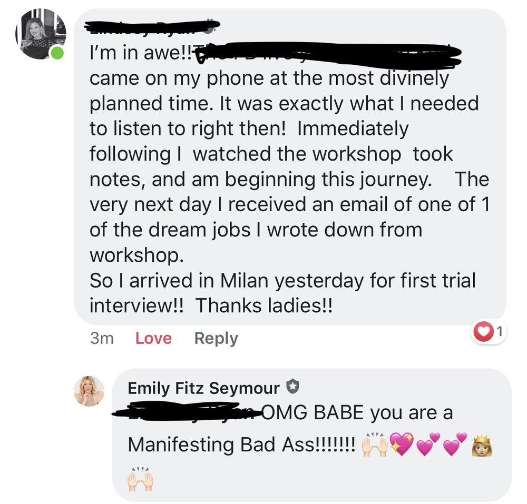Tap the raised hands emoji on the last line

(140, 479)
